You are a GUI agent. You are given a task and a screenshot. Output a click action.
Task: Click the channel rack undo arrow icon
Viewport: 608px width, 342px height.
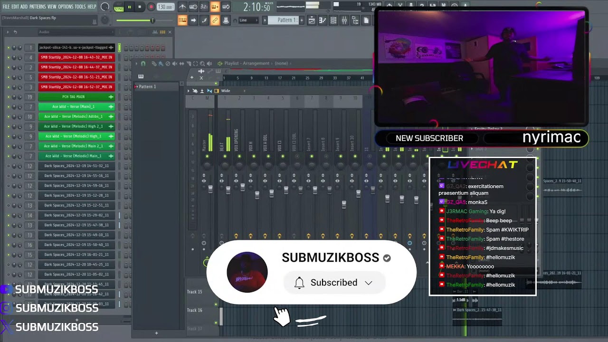(x=15, y=32)
